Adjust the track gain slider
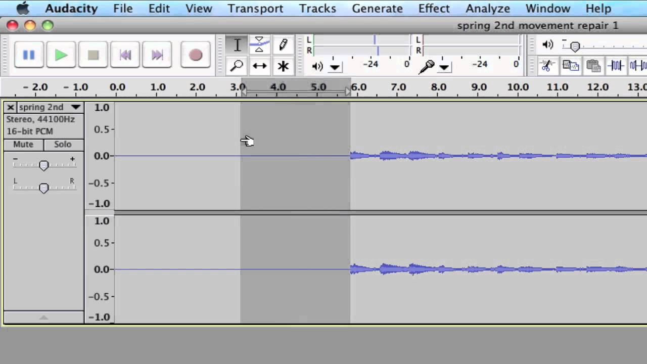This screenshot has width=647, height=364. point(44,166)
